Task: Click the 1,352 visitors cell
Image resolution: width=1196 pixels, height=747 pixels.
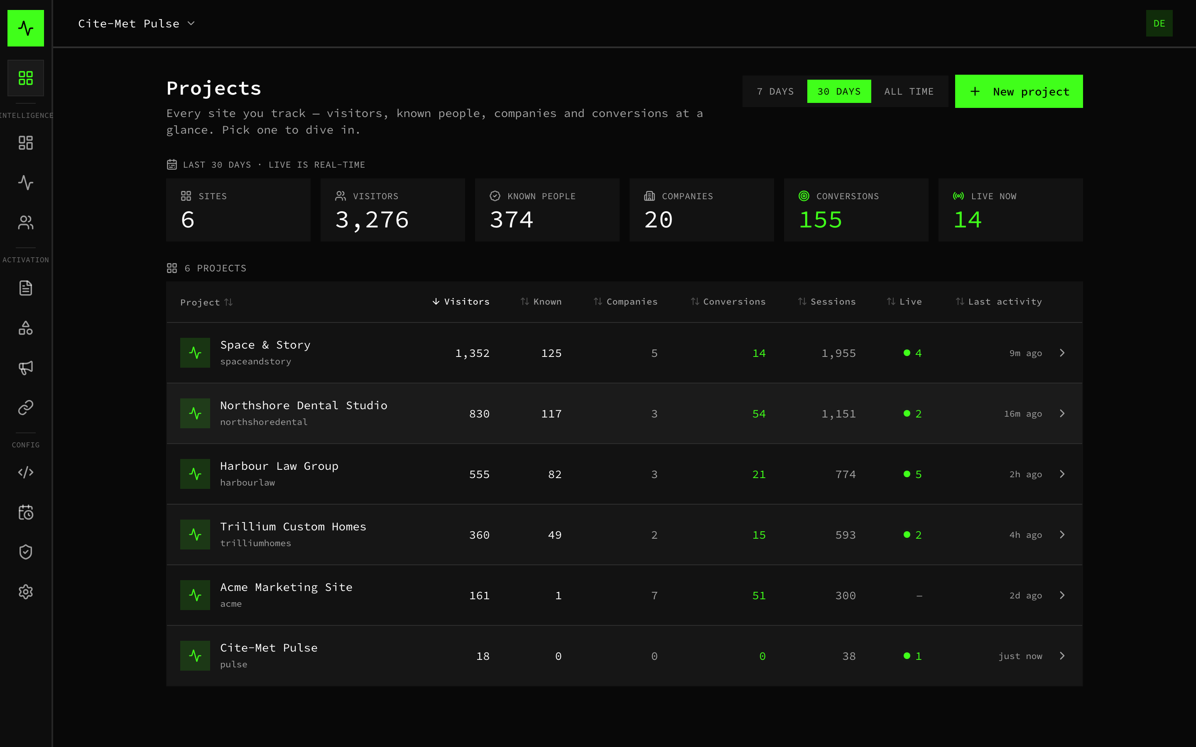Action: (472, 353)
